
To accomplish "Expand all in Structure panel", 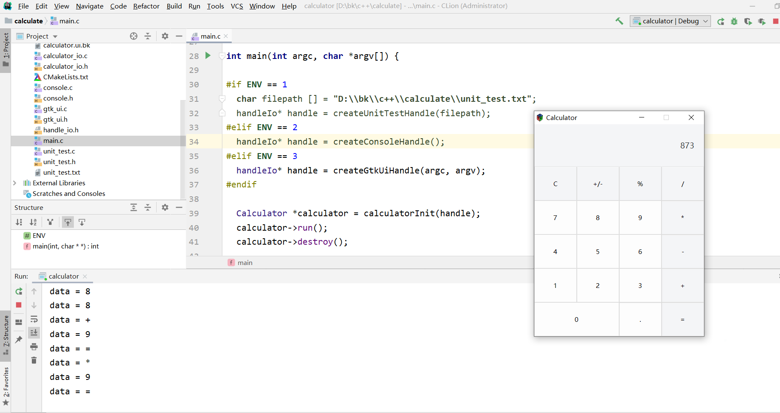I will coord(134,207).
